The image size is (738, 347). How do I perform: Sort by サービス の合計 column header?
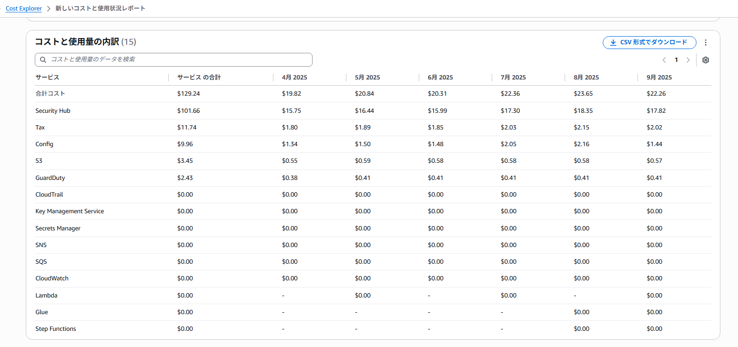(199, 77)
